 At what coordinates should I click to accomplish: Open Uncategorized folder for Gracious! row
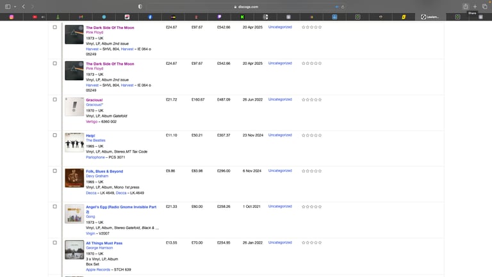[280, 99]
